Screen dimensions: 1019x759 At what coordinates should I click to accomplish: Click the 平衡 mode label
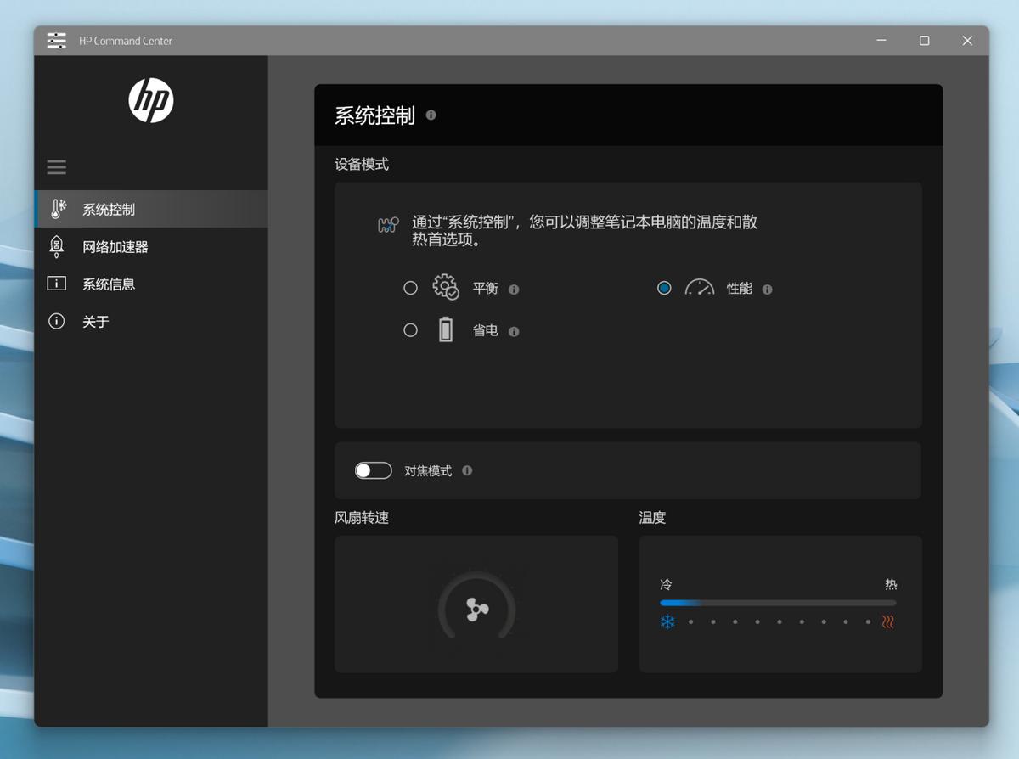point(486,289)
